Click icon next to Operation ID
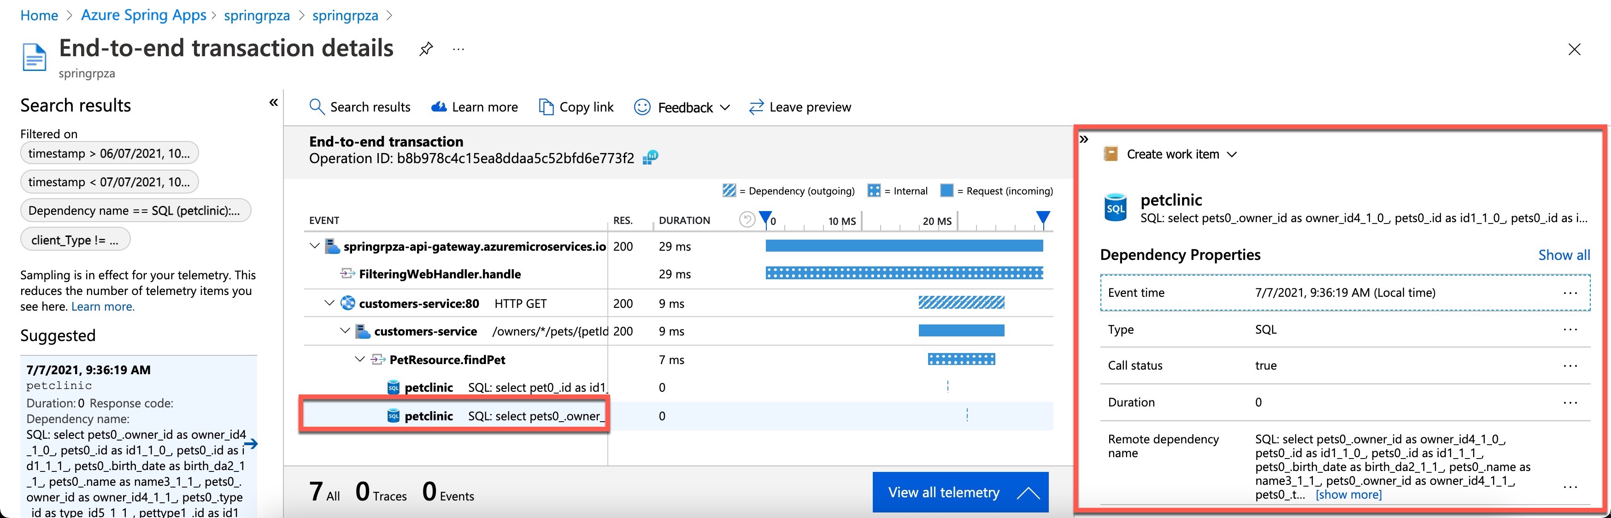 tap(650, 158)
